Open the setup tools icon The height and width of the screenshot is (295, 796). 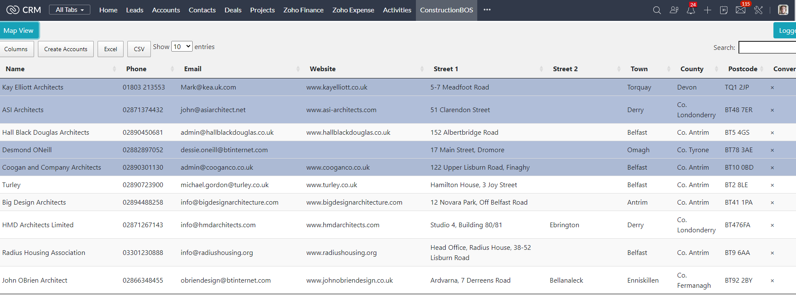click(759, 10)
